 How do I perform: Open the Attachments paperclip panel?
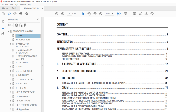coord(3,33)
